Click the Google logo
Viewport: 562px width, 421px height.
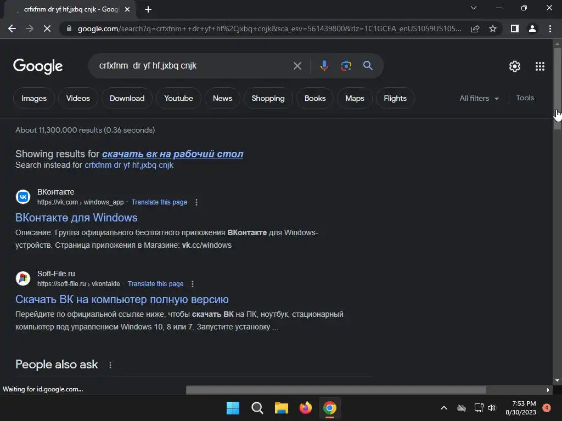coord(38,66)
